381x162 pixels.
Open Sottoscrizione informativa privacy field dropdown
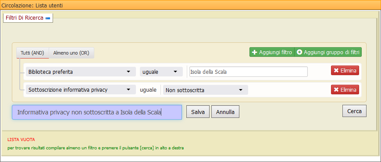(x=81, y=90)
